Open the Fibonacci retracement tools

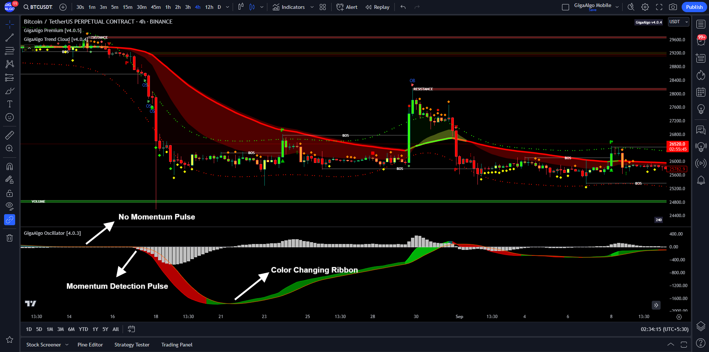coord(10,51)
